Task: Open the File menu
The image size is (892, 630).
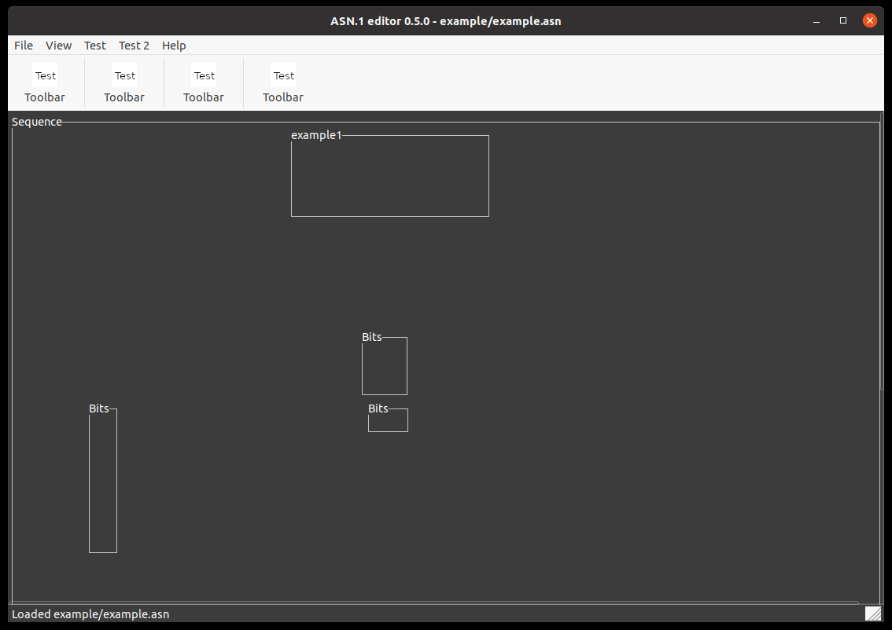Action: [23, 45]
